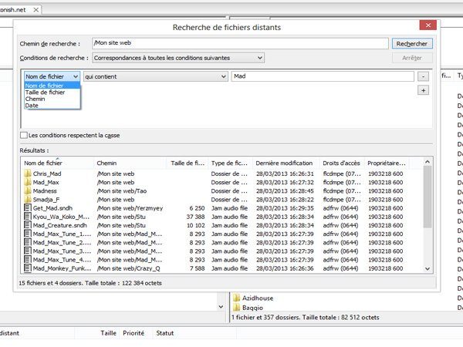Screen dimensions: 463x347
Task: Click the Arrêter button
Action: point(412,58)
